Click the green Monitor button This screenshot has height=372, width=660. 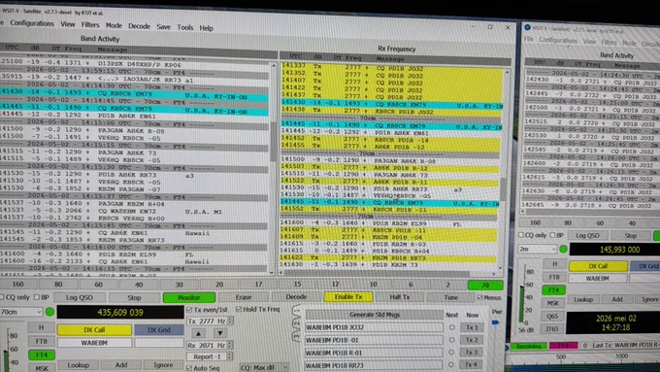tap(189, 297)
